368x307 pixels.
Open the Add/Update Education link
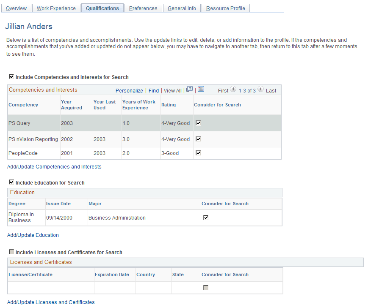pos(33,235)
